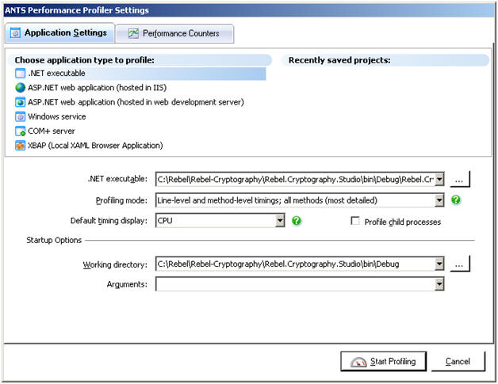This screenshot has height=384, width=498.
Task: Select Windows service application type
Action: [51, 116]
